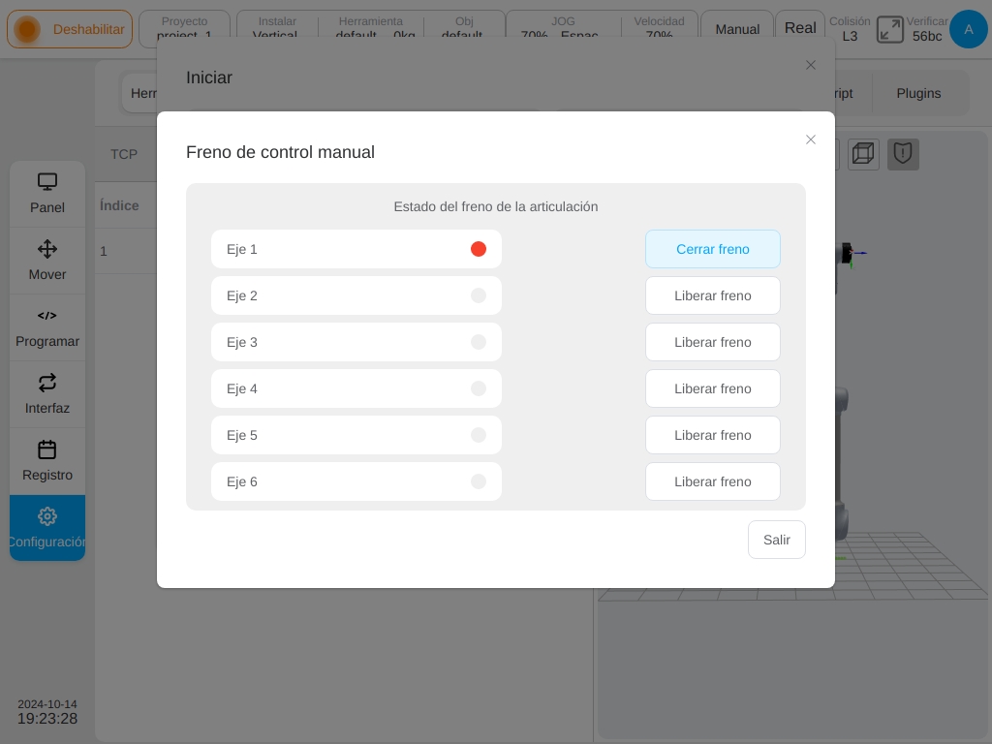Screen dimensions: 992x744
Task: Click the 3D cube view icon
Action: tap(863, 154)
